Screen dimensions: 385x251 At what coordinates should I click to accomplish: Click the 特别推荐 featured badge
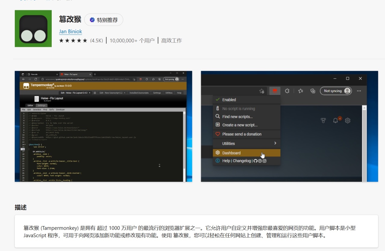pos(104,20)
